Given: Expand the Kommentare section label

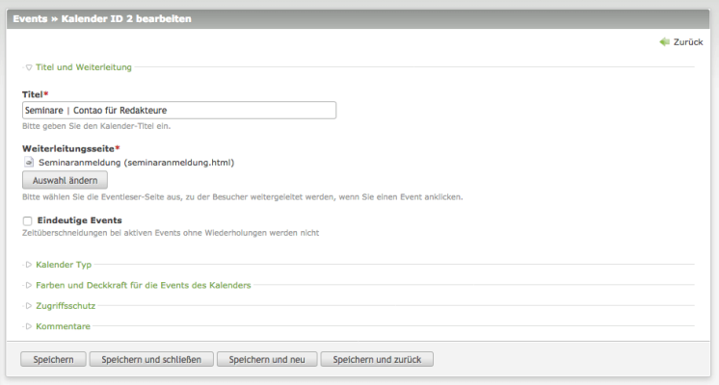Looking at the screenshot, I should coord(63,327).
